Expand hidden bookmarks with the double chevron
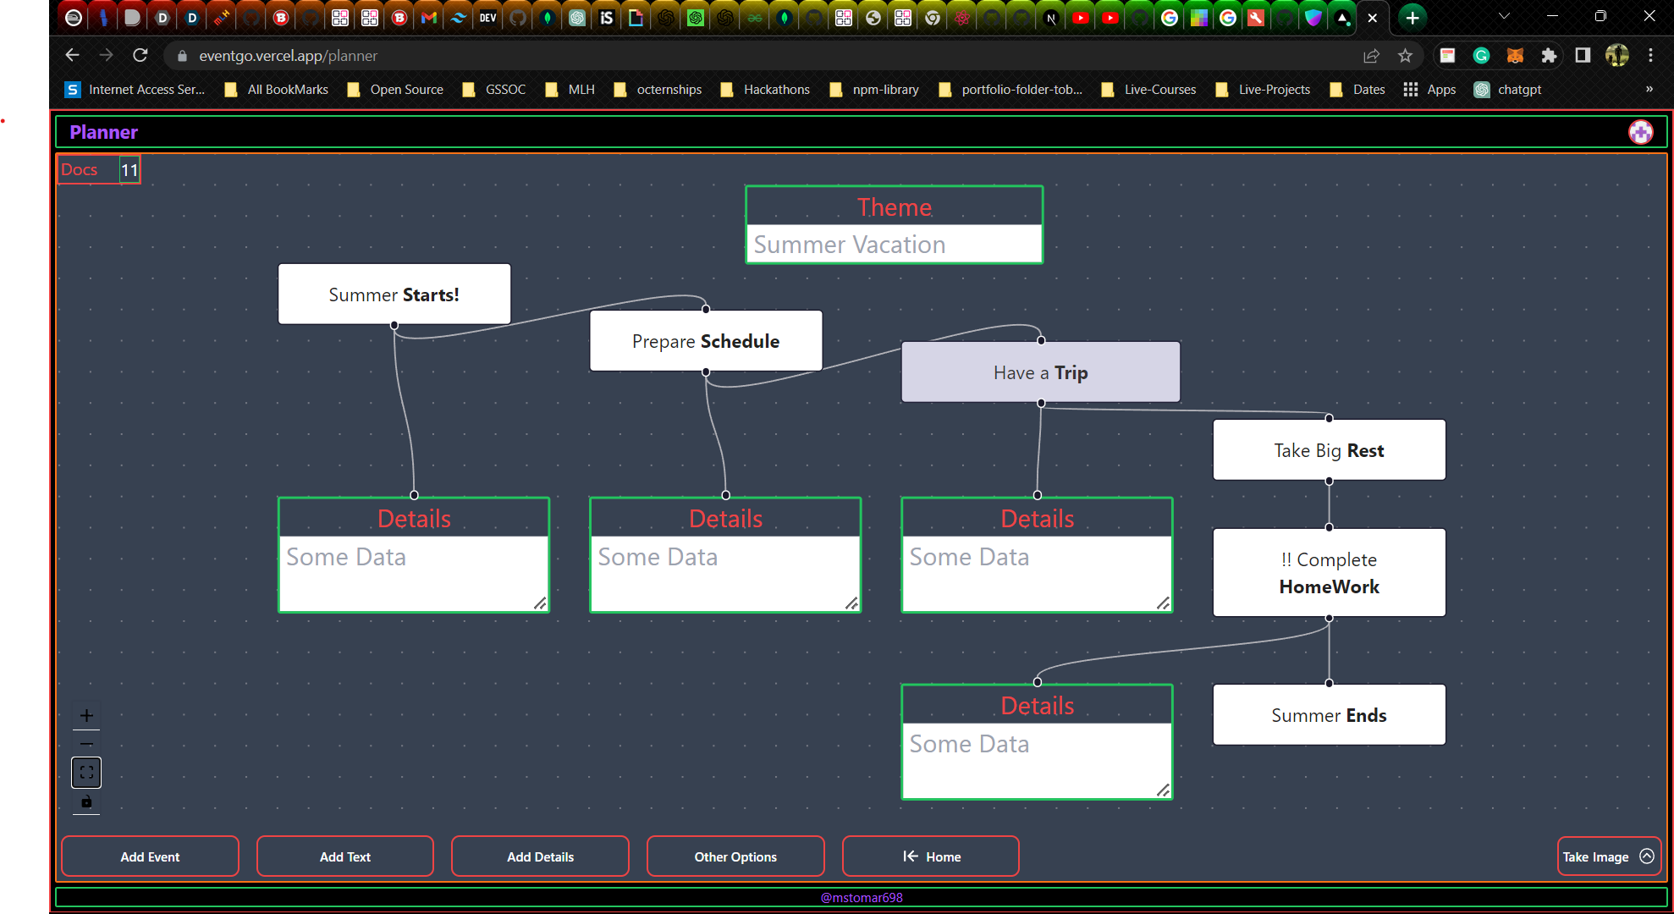Screen dimensions: 1674x914 pos(1649,89)
